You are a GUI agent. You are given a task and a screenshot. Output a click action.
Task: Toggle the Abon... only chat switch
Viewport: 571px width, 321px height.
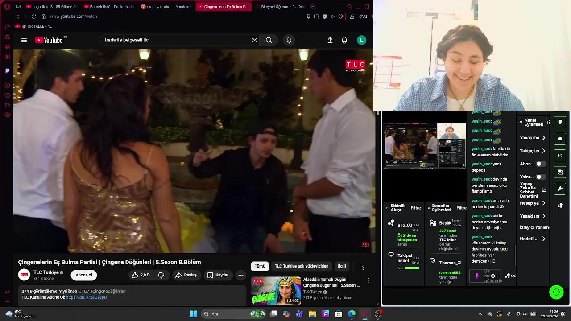point(540,164)
